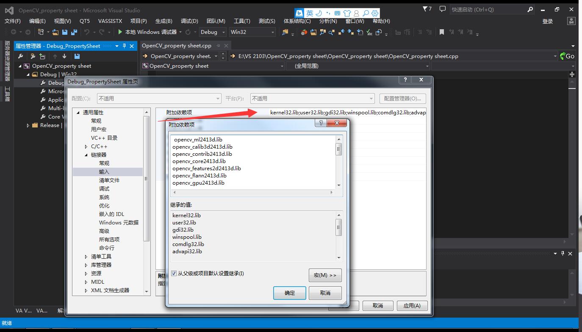Click the feedback speech bubble icon
The width and height of the screenshot is (582, 332).
pos(443,9)
